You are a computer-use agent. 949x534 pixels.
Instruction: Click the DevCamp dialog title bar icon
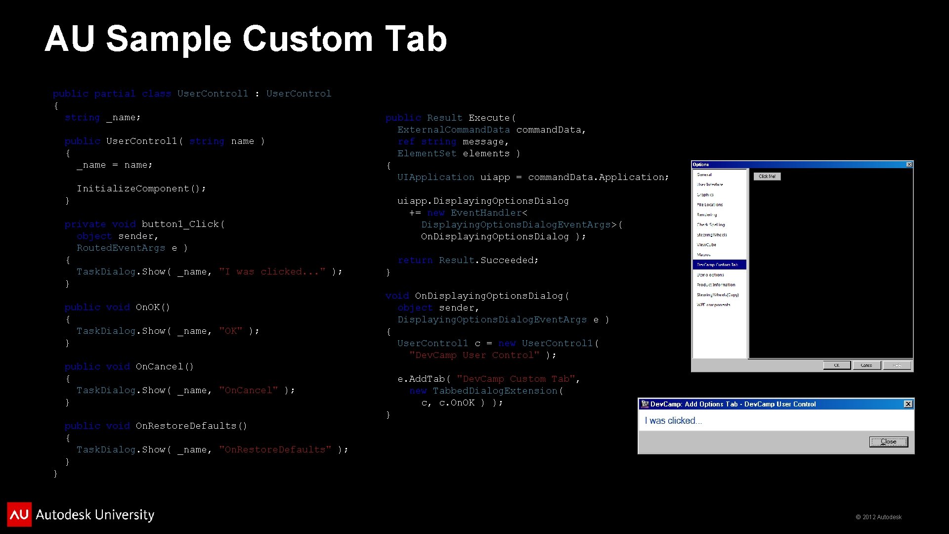(x=645, y=404)
